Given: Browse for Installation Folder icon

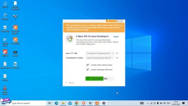Looking at the screenshot, I should (x=117, y=58).
